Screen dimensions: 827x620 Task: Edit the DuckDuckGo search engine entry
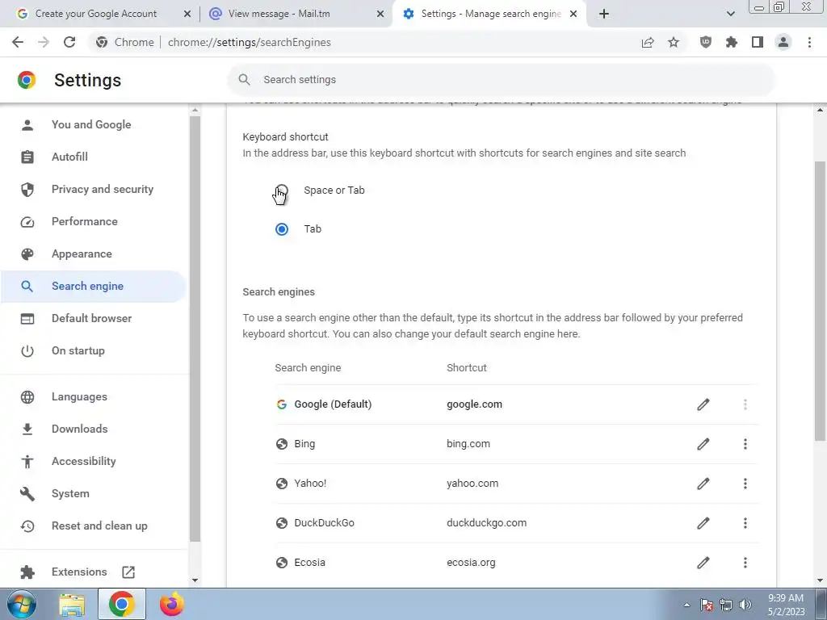703,523
